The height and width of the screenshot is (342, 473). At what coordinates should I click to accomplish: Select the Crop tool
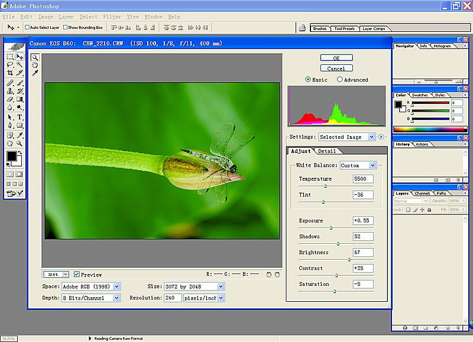10,73
